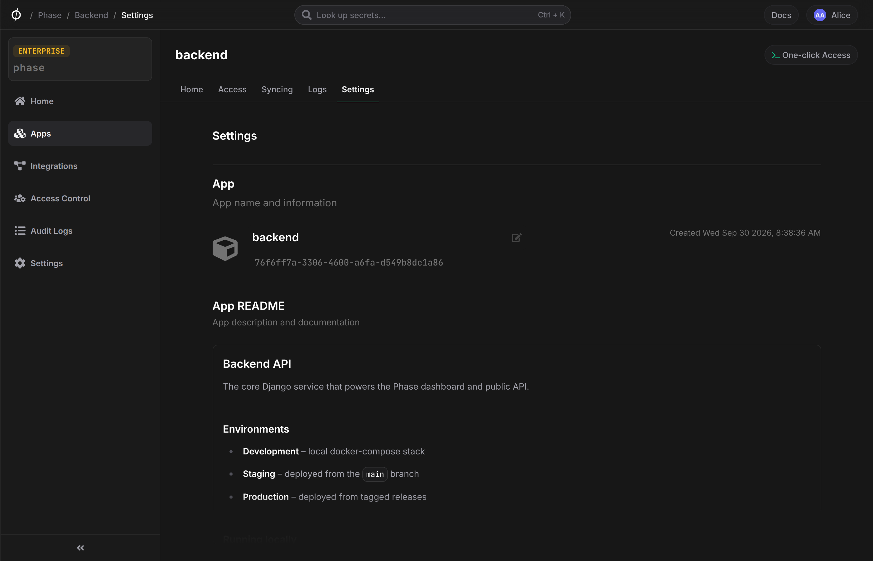Switch to the Access tab
Screen dimensions: 873x561
coord(232,89)
